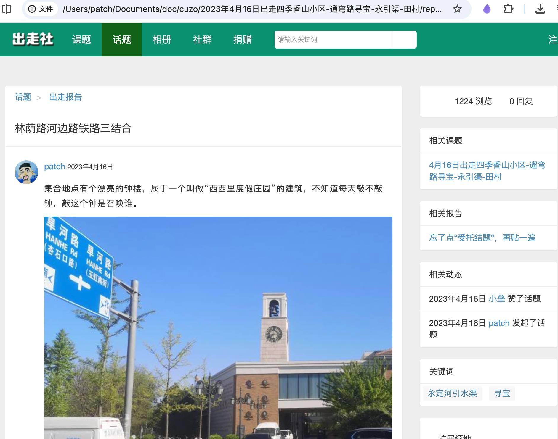558x439 pixels.
Task: Click the 出走报告 breadcrumb link
Action: 65,97
